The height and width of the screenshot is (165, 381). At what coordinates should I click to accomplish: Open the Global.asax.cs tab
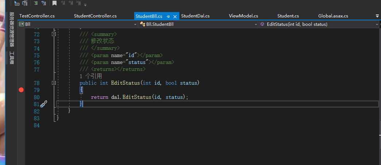333,16
